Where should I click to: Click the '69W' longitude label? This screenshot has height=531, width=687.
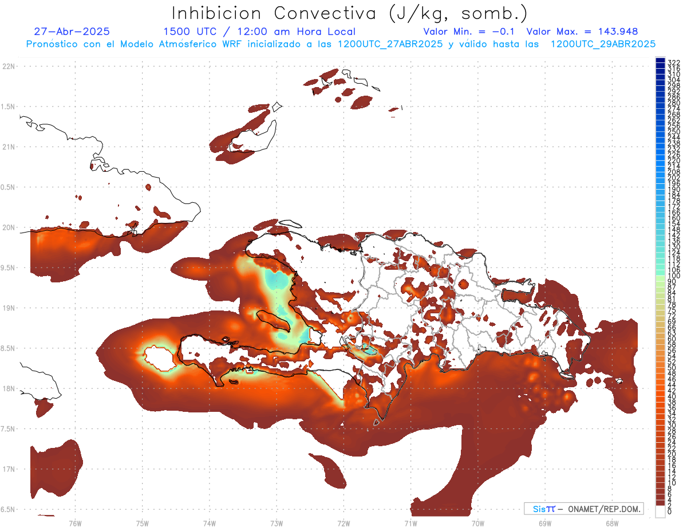tap(545, 522)
